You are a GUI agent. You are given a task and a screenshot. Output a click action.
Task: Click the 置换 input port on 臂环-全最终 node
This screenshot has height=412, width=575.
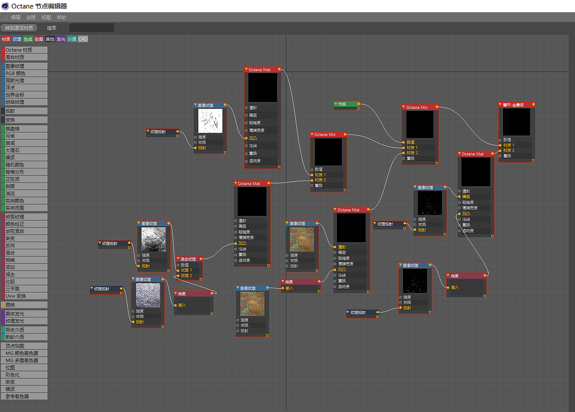500,156
